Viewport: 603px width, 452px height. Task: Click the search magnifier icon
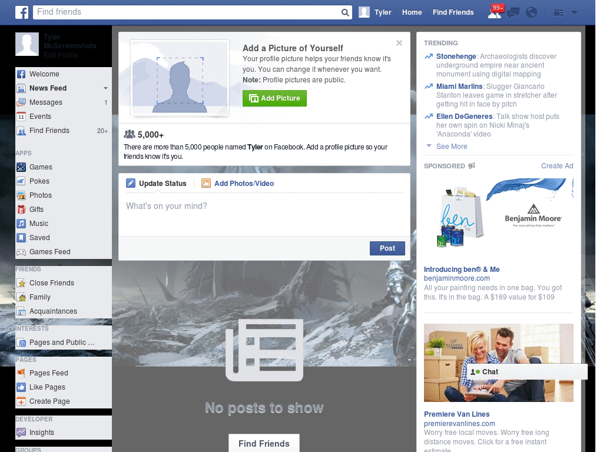[x=345, y=12]
